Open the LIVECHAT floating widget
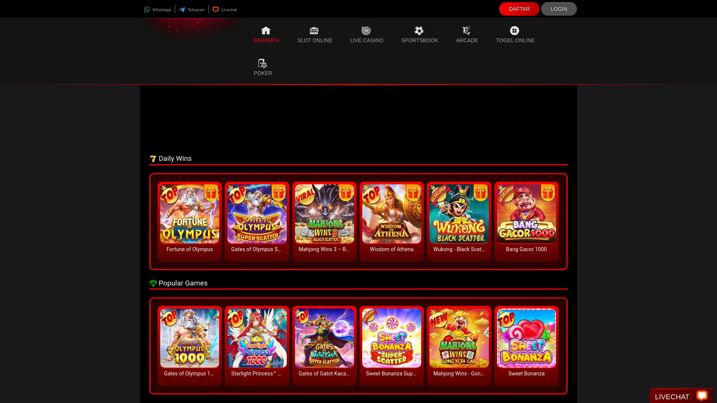 (x=681, y=396)
